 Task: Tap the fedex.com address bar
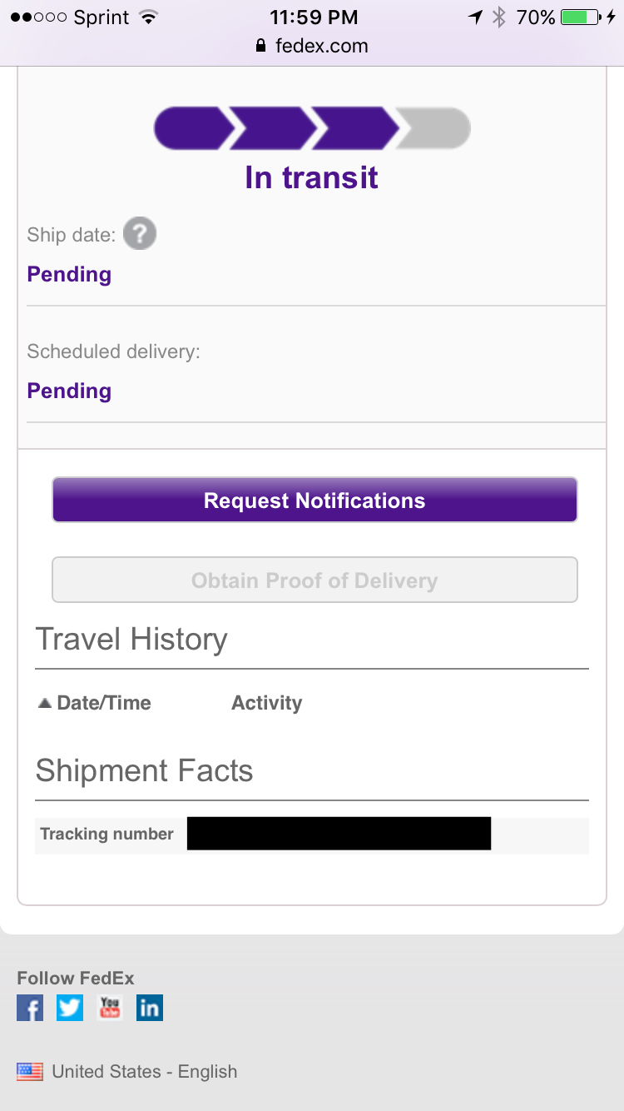(x=312, y=46)
